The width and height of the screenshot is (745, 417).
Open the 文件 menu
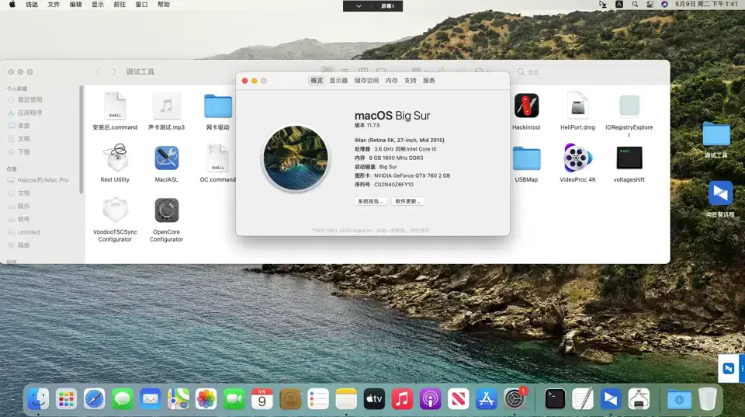coord(54,5)
